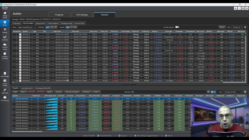
Task: Open Custom Projects in the sidebar
Action: point(5,83)
